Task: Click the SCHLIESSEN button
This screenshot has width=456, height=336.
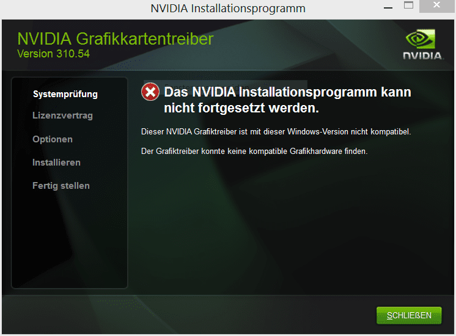Action: pyautogui.click(x=409, y=315)
